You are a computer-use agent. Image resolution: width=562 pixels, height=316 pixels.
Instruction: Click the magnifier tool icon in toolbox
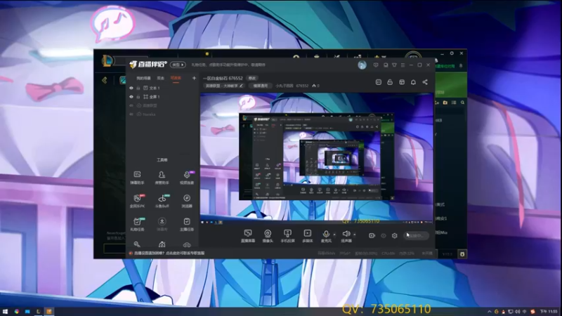click(x=137, y=244)
